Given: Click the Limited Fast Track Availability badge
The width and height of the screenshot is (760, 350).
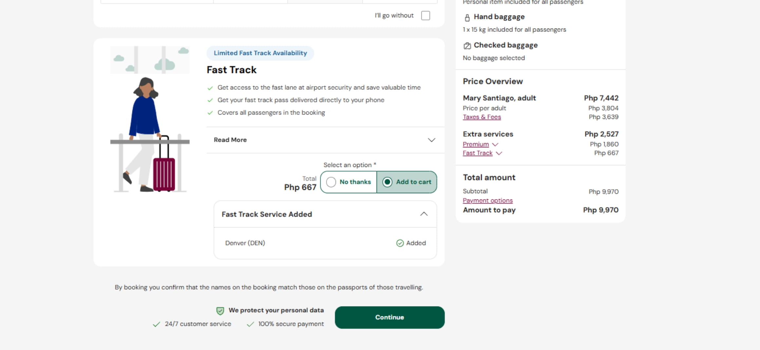Looking at the screenshot, I should [x=260, y=53].
